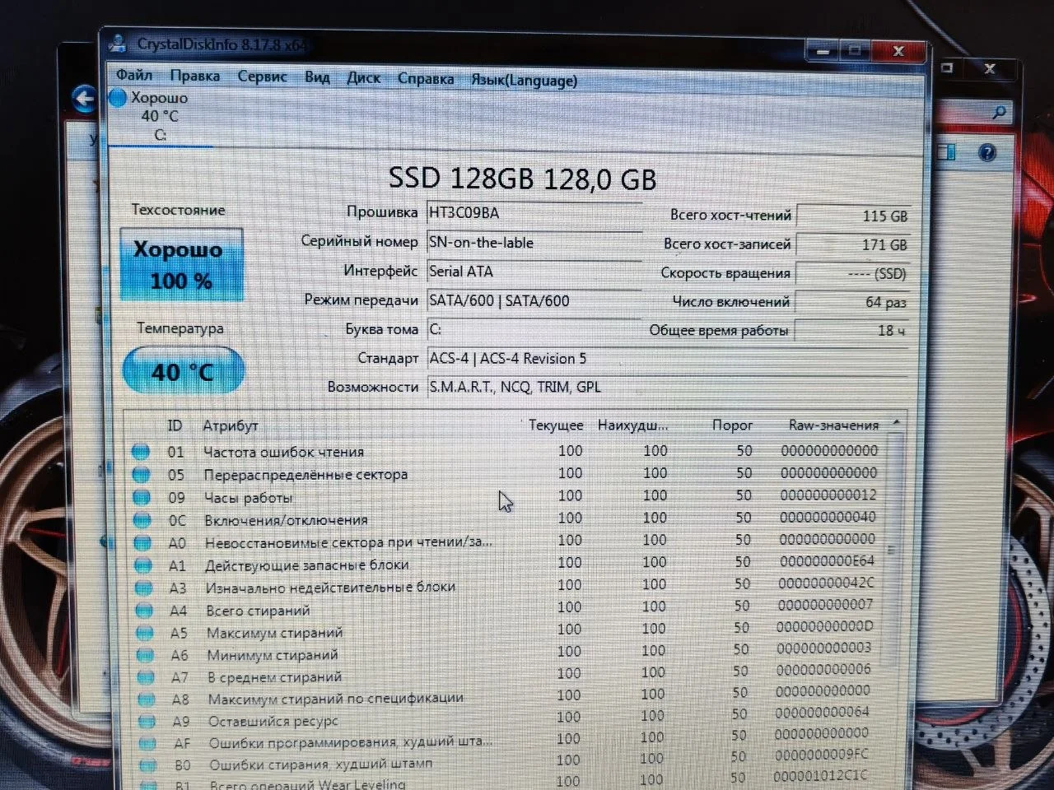Viewport: 1054px width, 790px height.
Task: Open the Диск menu
Action: (x=363, y=78)
